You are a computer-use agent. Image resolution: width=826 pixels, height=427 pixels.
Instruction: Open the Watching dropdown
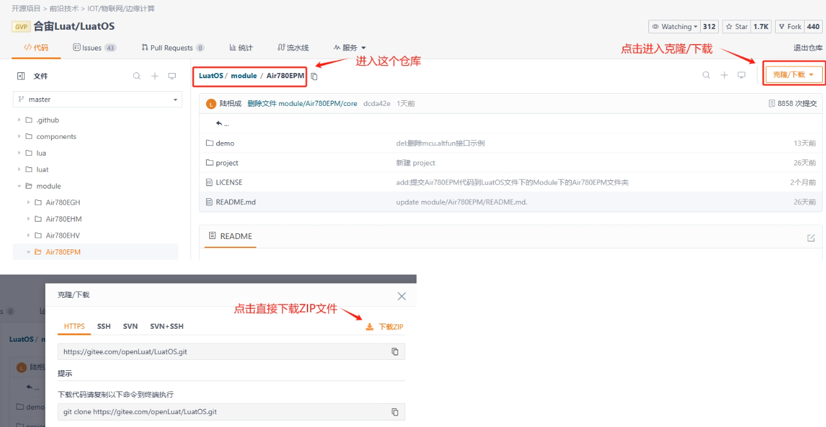[675, 26]
